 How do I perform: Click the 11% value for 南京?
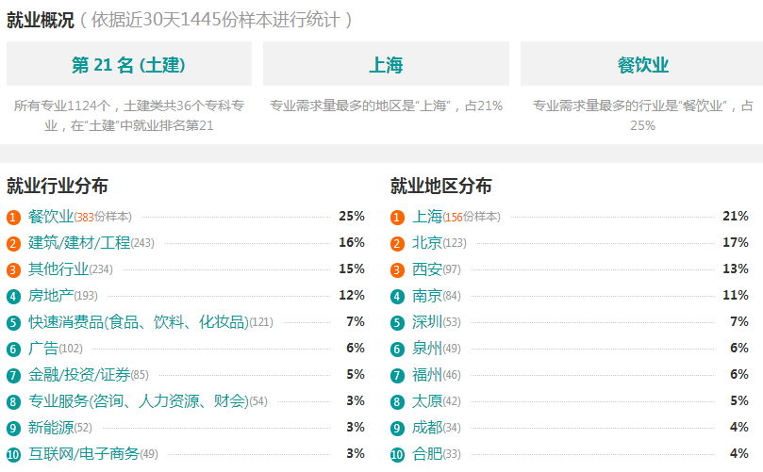pos(736,295)
